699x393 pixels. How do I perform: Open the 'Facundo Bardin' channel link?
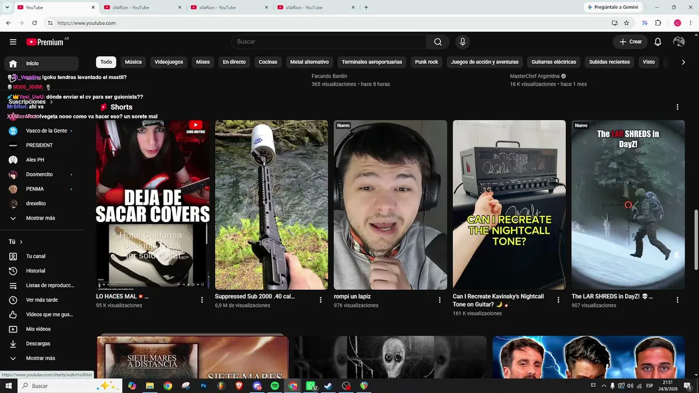pyautogui.click(x=329, y=76)
